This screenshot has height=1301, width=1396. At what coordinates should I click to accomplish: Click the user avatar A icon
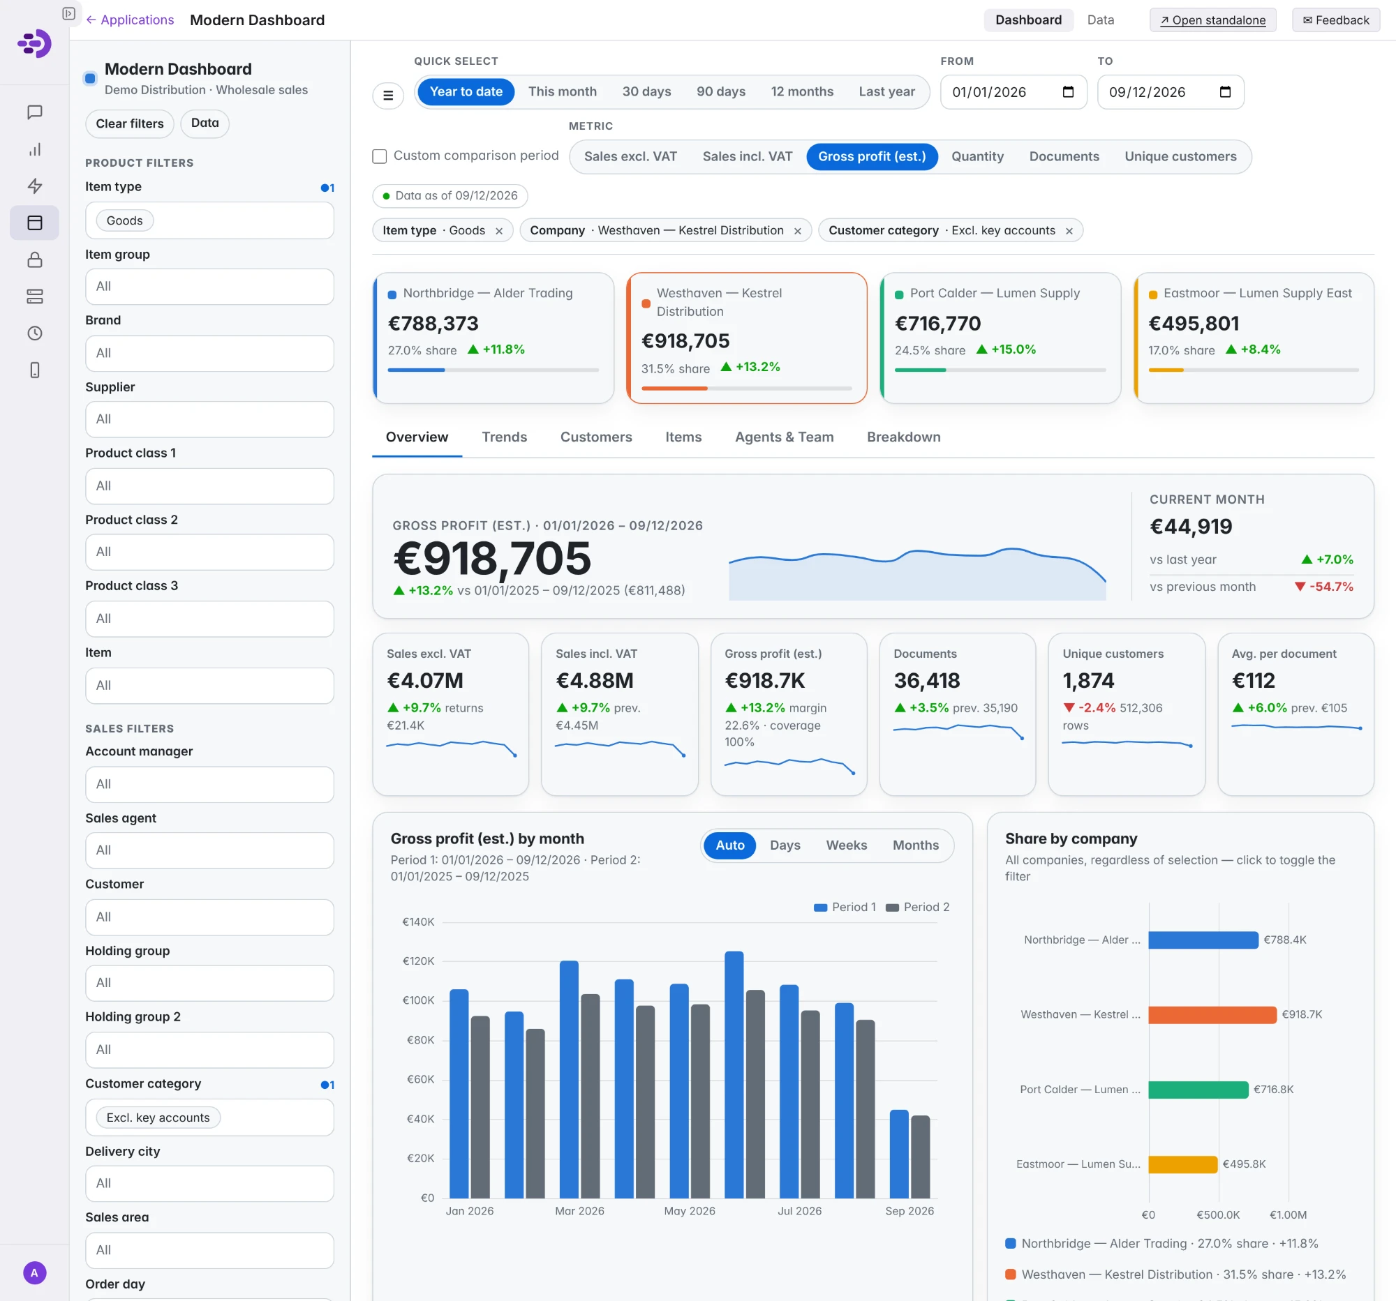pyautogui.click(x=34, y=1273)
